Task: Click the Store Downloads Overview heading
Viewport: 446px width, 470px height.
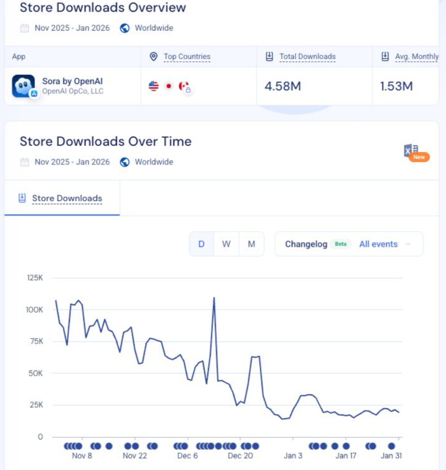Action: tap(103, 8)
